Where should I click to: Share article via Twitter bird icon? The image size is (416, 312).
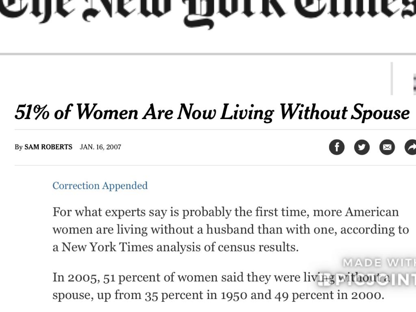click(x=362, y=147)
